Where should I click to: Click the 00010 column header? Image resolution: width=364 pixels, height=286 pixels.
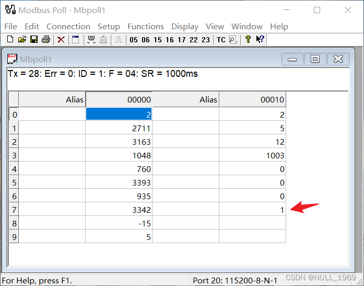[253, 99]
